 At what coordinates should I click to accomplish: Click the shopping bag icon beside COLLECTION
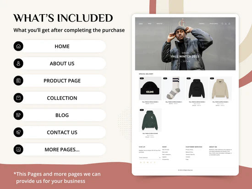(x=18, y=98)
